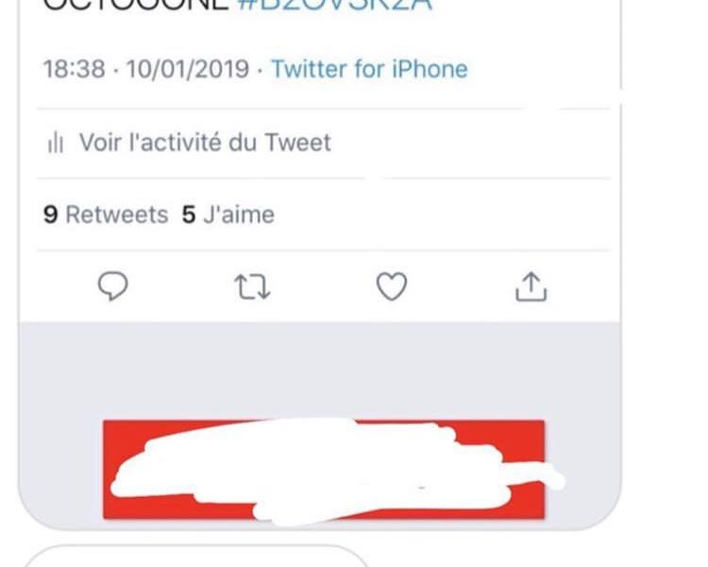Click the gray empty area below action icons
The width and height of the screenshot is (708, 567).
pos(319,369)
